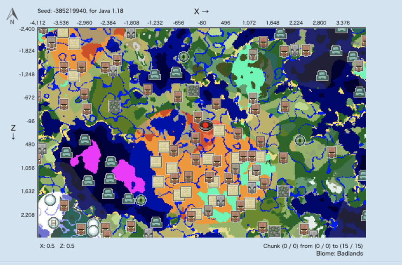Click the Z-axis label '480'
402x265 pixels.
coord(30,145)
